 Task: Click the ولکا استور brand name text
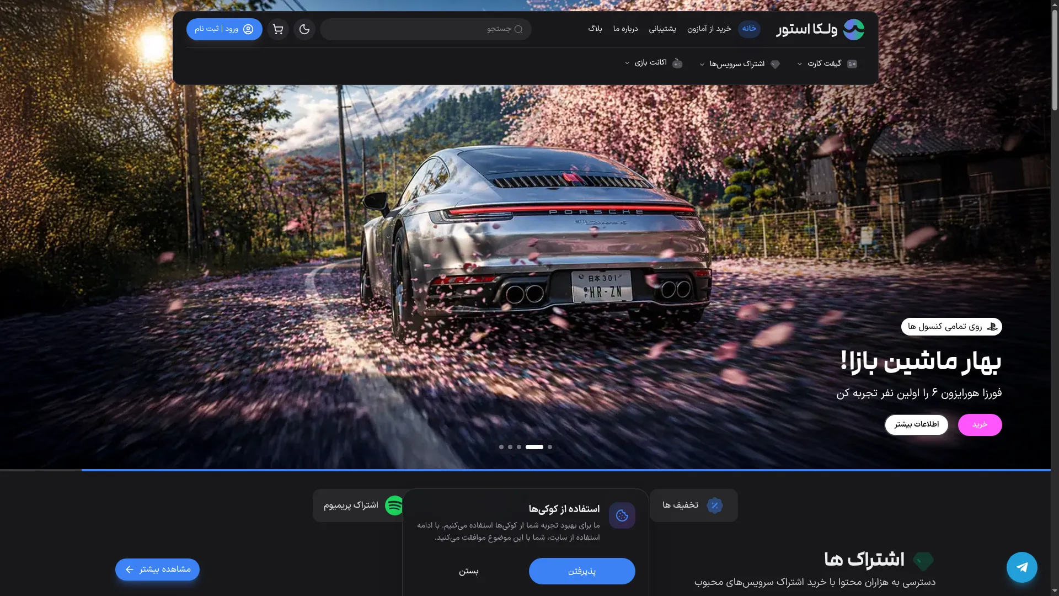tap(807, 29)
